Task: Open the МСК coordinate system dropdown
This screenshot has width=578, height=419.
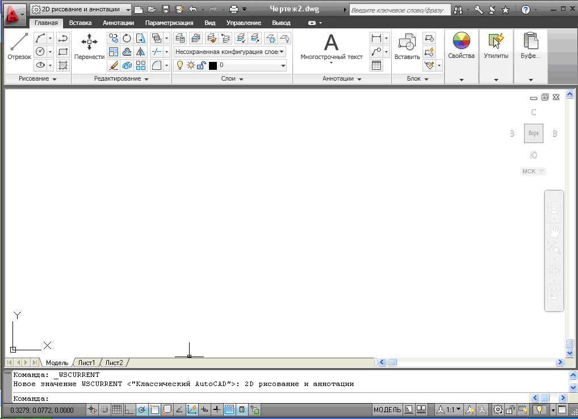Action: (533, 171)
